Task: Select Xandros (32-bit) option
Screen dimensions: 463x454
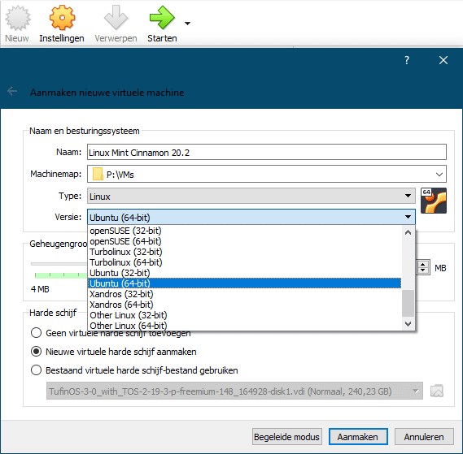Action: pyautogui.click(x=244, y=294)
